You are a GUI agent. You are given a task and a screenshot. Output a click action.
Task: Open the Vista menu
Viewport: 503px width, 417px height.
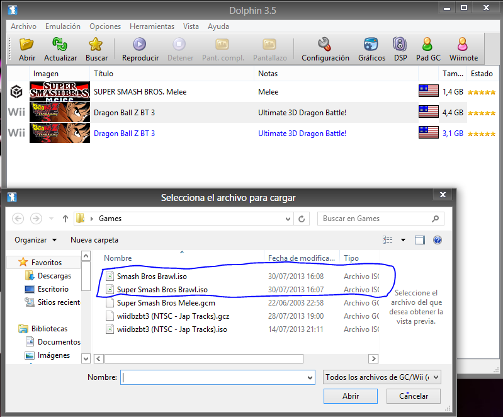pyautogui.click(x=191, y=26)
